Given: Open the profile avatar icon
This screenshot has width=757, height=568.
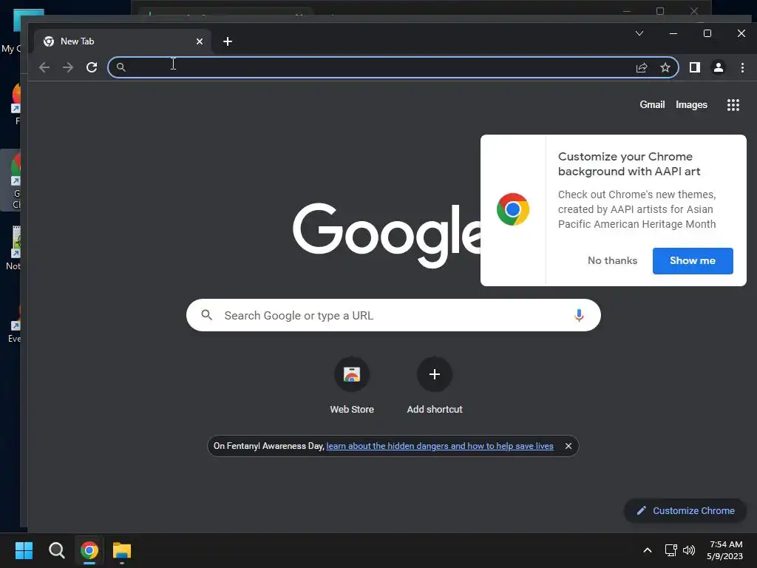Looking at the screenshot, I should coord(719,67).
